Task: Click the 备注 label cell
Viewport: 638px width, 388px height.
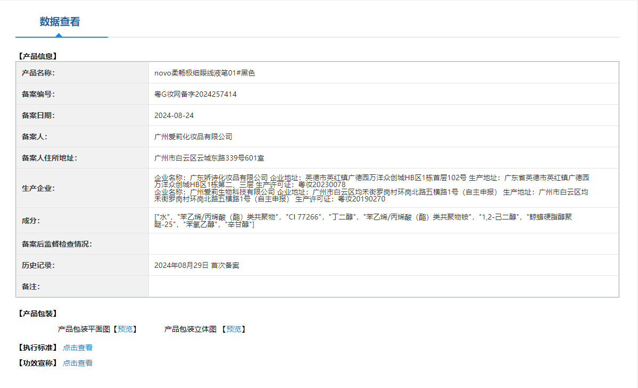Action: coord(82,287)
